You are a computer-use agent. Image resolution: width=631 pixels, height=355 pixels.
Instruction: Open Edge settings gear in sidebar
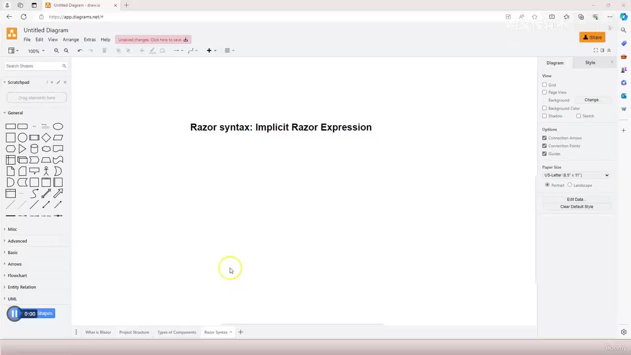coord(624,332)
